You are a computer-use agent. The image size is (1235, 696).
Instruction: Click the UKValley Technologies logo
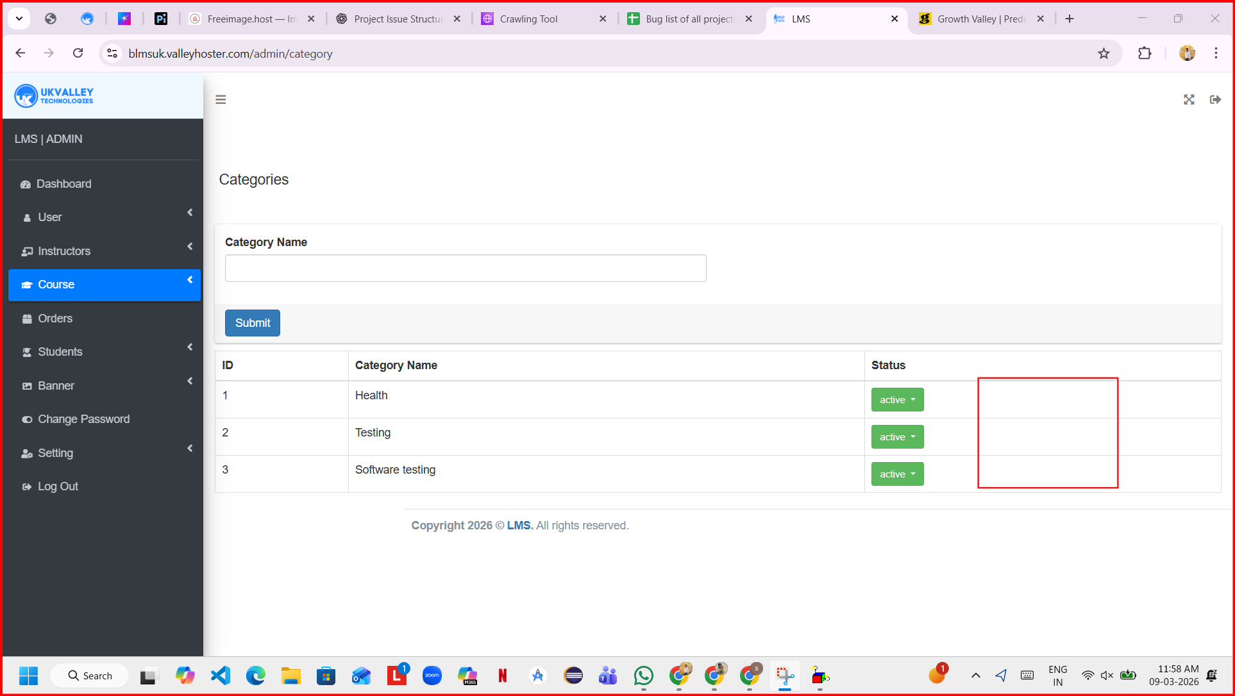[55, 96]
